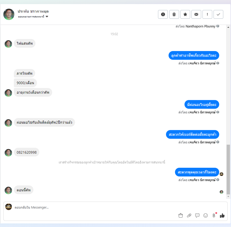Click the phone number 0821620998 message

pyautogui.click(x=27, y=152)
